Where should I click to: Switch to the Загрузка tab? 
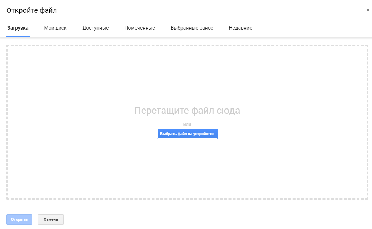click(x=18, y=28)
